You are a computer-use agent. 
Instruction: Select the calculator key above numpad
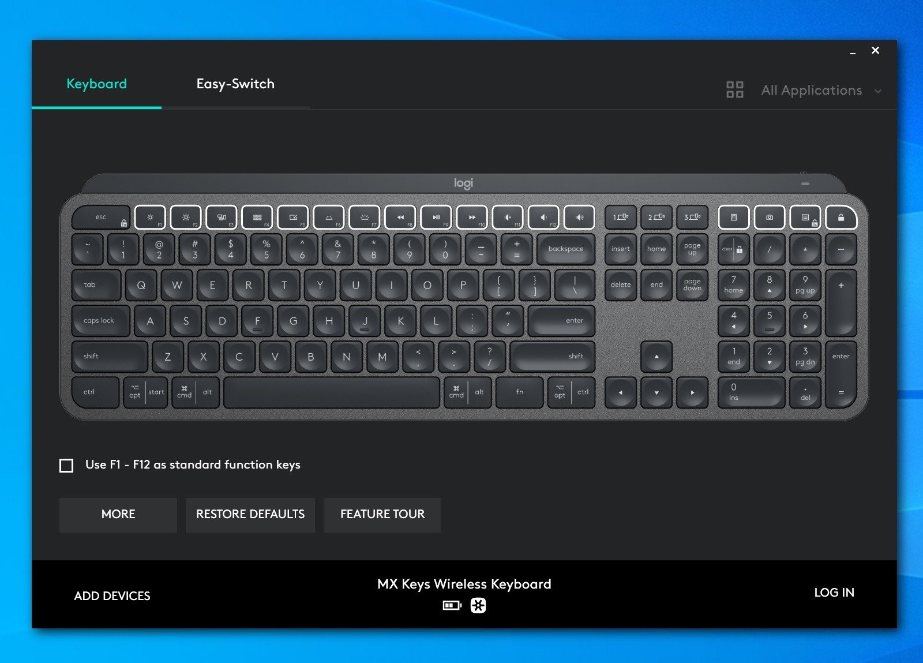734,218
